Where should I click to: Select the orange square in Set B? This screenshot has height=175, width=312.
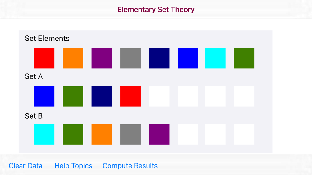tap(102, 134)
